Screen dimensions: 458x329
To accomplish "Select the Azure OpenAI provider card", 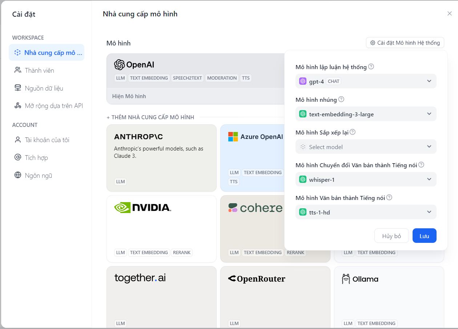I will pyautogui.click(x=253, y=158).
